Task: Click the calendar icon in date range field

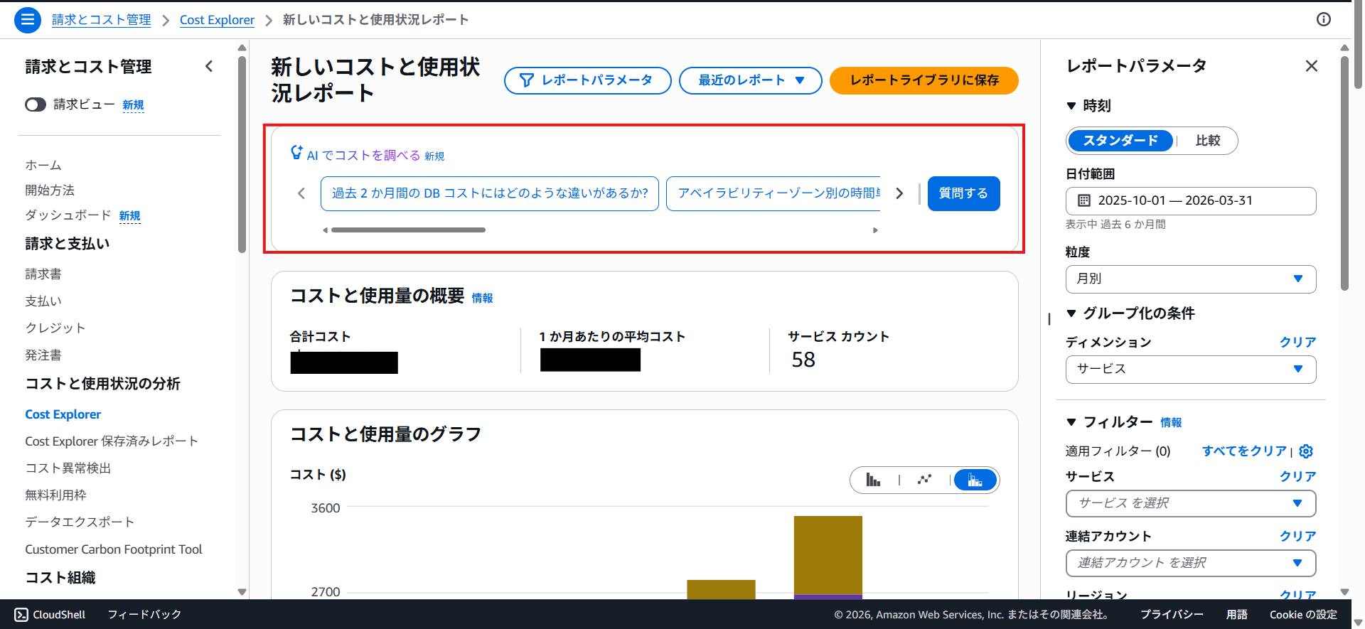Action: 1084,200
